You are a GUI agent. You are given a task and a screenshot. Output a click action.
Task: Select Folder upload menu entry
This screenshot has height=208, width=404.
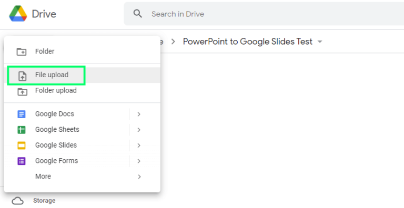82,91
